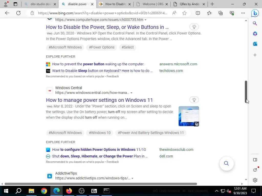The height and width of the screenshot is (196, 262).
Task: Launch Chrome from the taskbar
Action: (x=44, y=191)
